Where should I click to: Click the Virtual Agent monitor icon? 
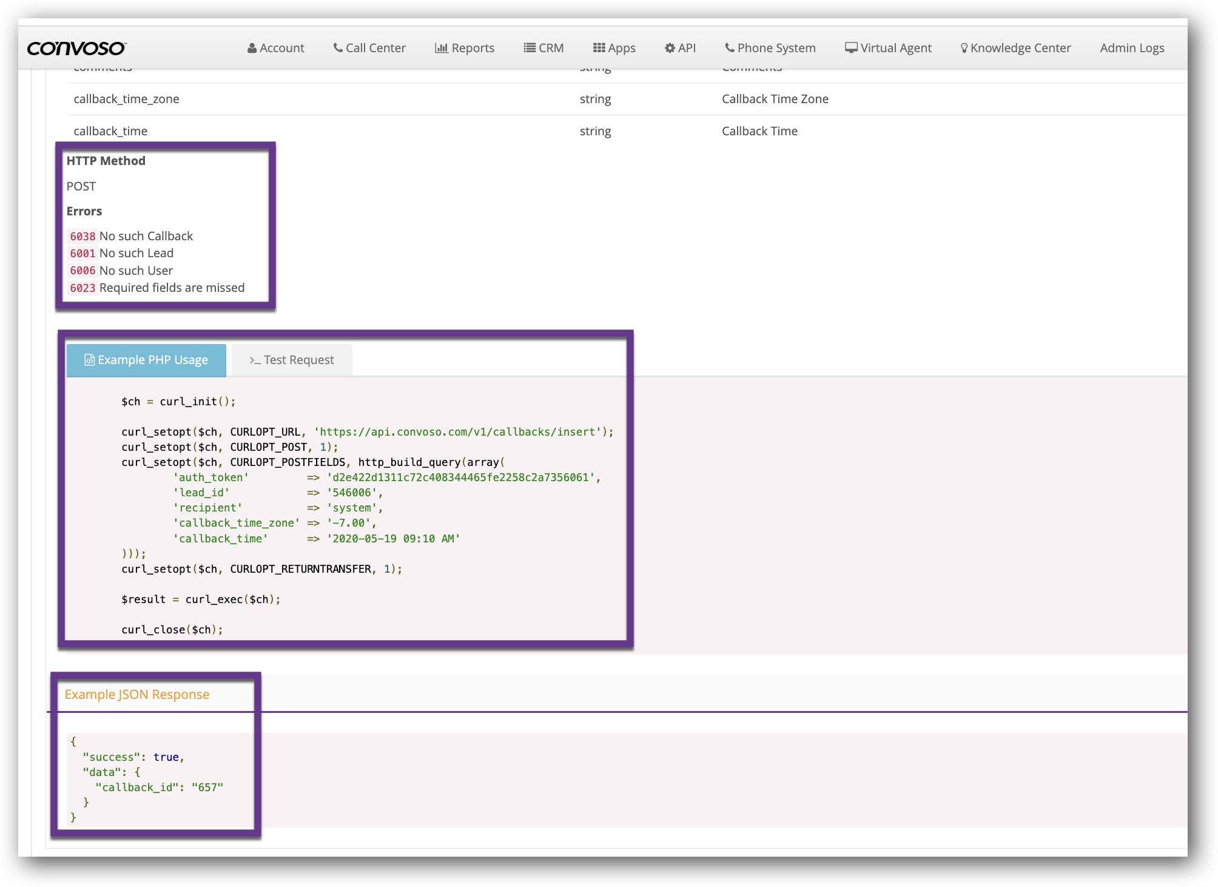(x=851, y=48)
